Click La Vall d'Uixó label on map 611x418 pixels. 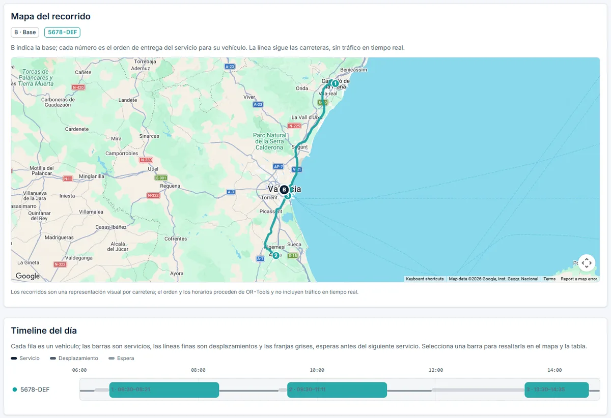(x=306, y=117)
